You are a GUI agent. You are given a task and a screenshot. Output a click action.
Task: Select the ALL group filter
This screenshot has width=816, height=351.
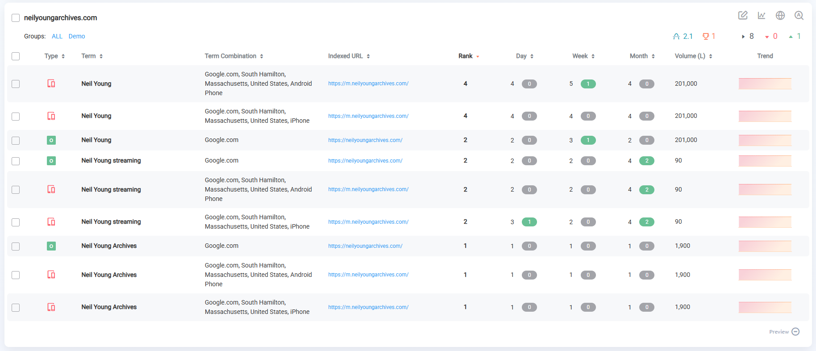pos(57,36)
